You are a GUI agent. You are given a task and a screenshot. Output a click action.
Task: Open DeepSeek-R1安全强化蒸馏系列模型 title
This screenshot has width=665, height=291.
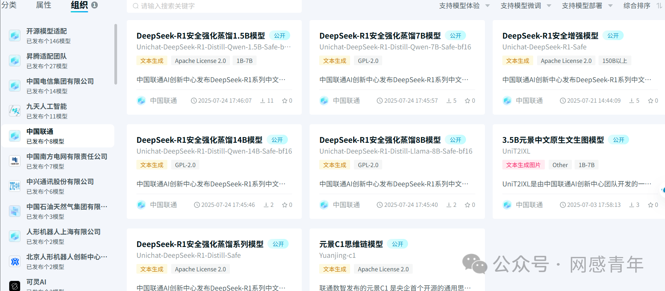200,244
